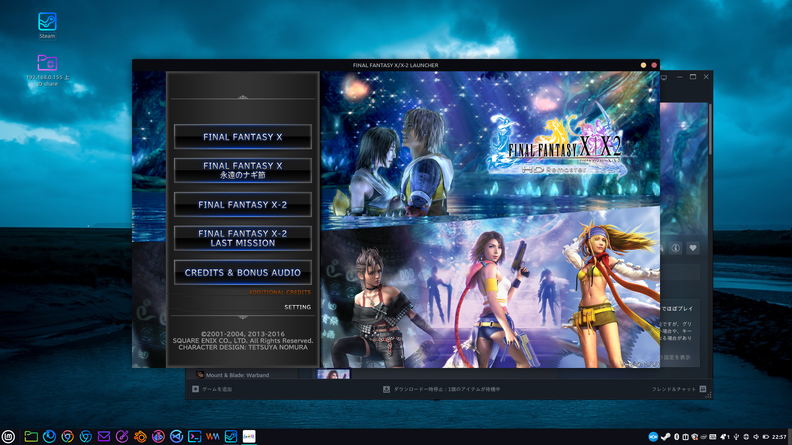The image size is (792, 445).
Task: Open the Steam desktop shortcut
Action: click(x=47, y=26)
